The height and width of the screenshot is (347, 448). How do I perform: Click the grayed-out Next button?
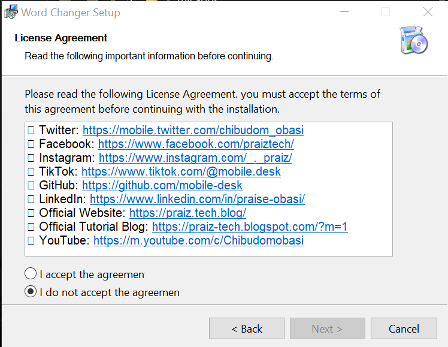pyautogui.click(x=327, y=328)
